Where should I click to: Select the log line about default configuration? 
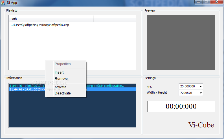tap(72, 86)
